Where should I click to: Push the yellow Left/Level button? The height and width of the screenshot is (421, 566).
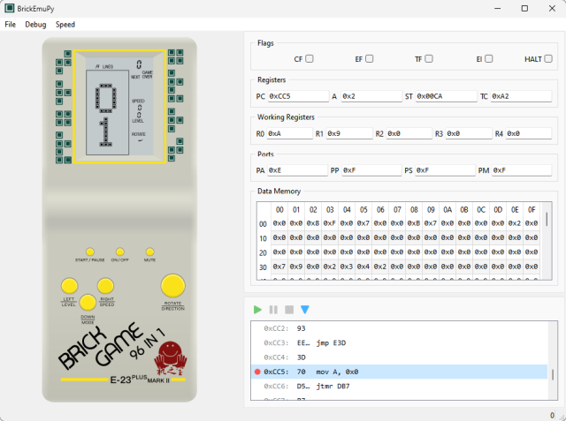click(69, 286)
